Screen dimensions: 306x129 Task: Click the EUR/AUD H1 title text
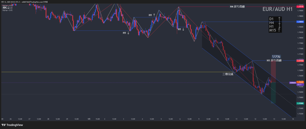(277, 9)
